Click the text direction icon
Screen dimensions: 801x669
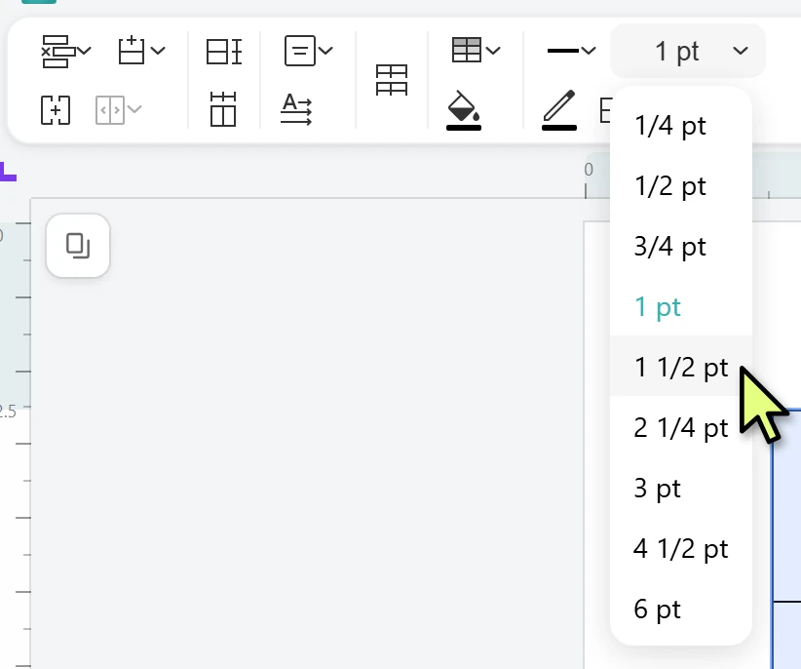coord(296,109)
